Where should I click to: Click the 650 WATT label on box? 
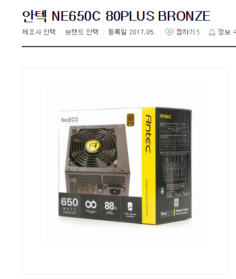click(69, 205)
